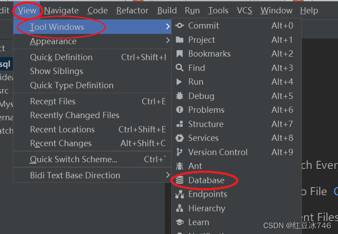Open Recent Files list

92,101
